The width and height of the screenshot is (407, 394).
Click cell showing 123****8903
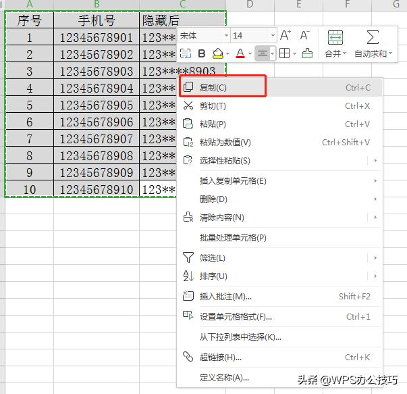182,71
